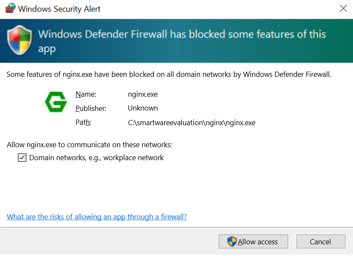This screenshot has height=256, width=353.
Task: Click the Unknown publisher value
Action: tap(143, 108)
